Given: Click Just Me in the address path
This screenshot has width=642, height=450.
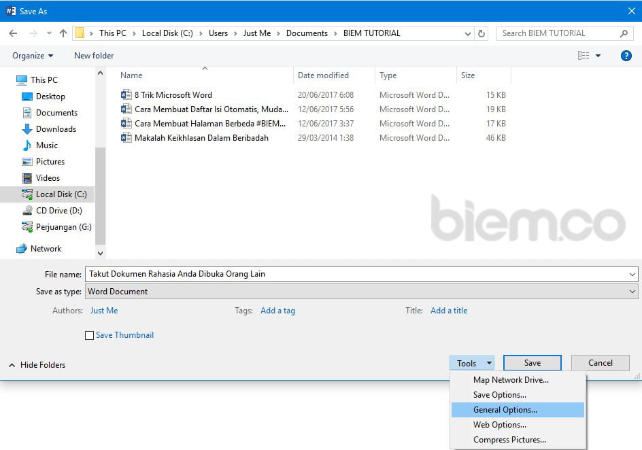Looking at the screenshot, I should tap(256, 33).
